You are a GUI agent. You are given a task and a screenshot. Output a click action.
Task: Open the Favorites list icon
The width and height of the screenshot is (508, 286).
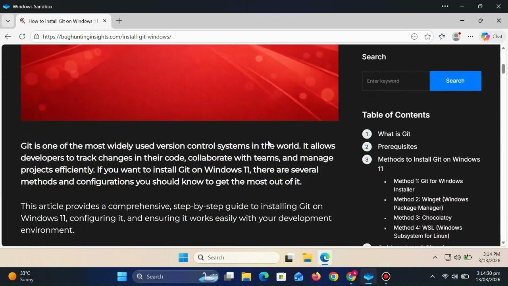(x=442, y=37)
